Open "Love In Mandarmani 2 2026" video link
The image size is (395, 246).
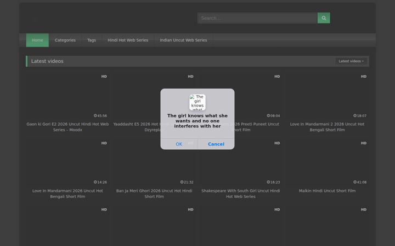coord(327,127)
